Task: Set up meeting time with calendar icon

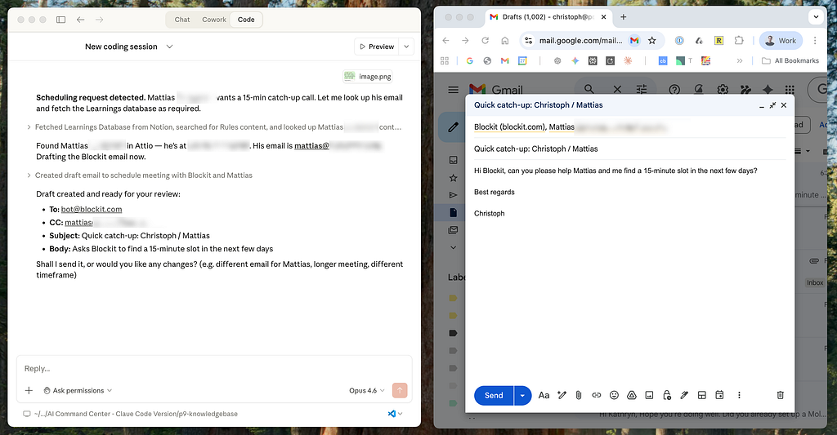Action: [x=719, y=395]
